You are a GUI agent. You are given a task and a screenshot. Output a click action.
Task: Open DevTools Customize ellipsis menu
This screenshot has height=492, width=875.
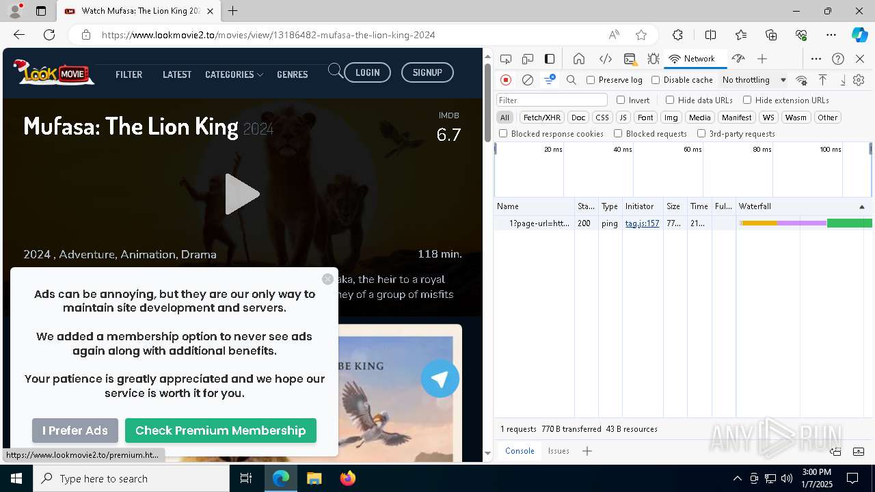coord(816,59)
